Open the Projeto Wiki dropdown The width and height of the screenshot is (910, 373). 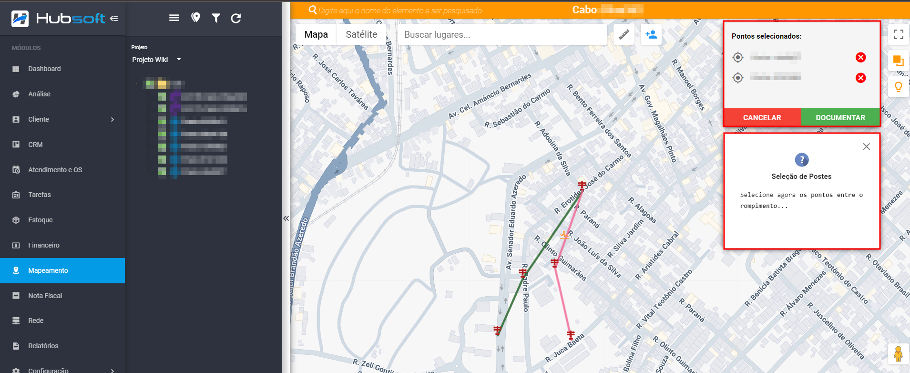click(157, 60)
